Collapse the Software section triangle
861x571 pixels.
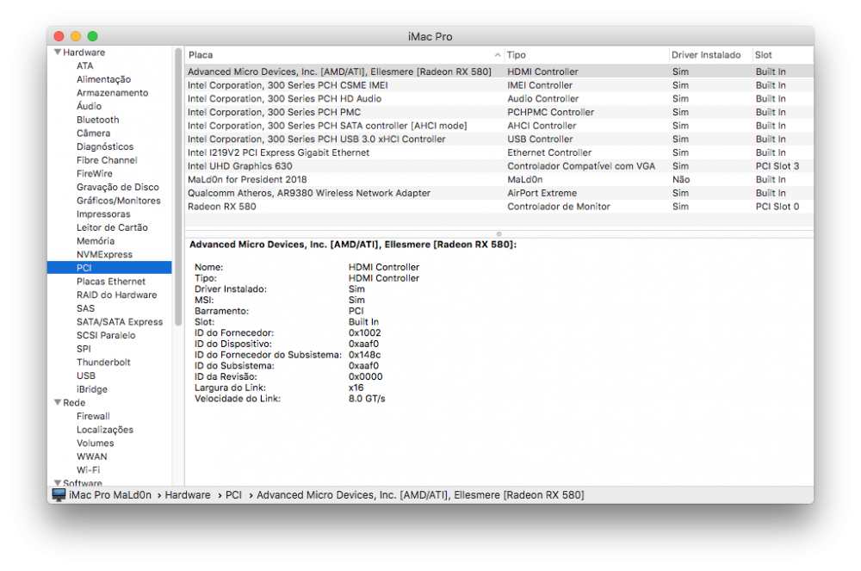(x=57, y=482)
